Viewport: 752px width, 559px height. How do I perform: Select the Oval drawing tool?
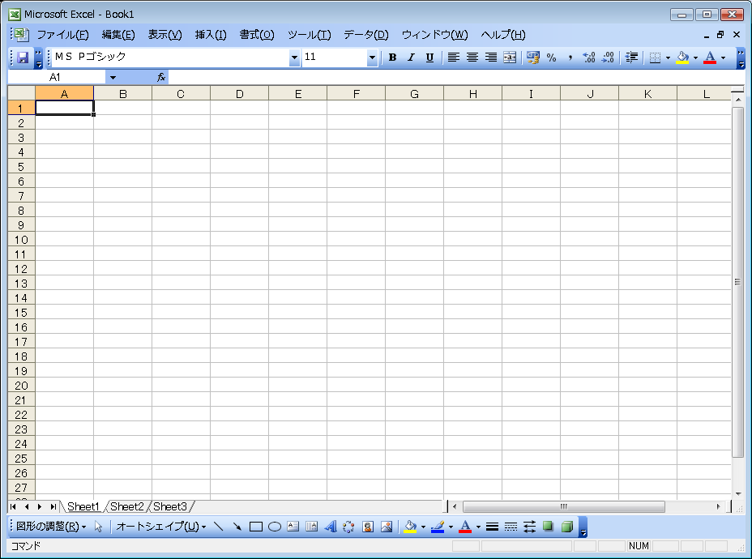(275, 527)
